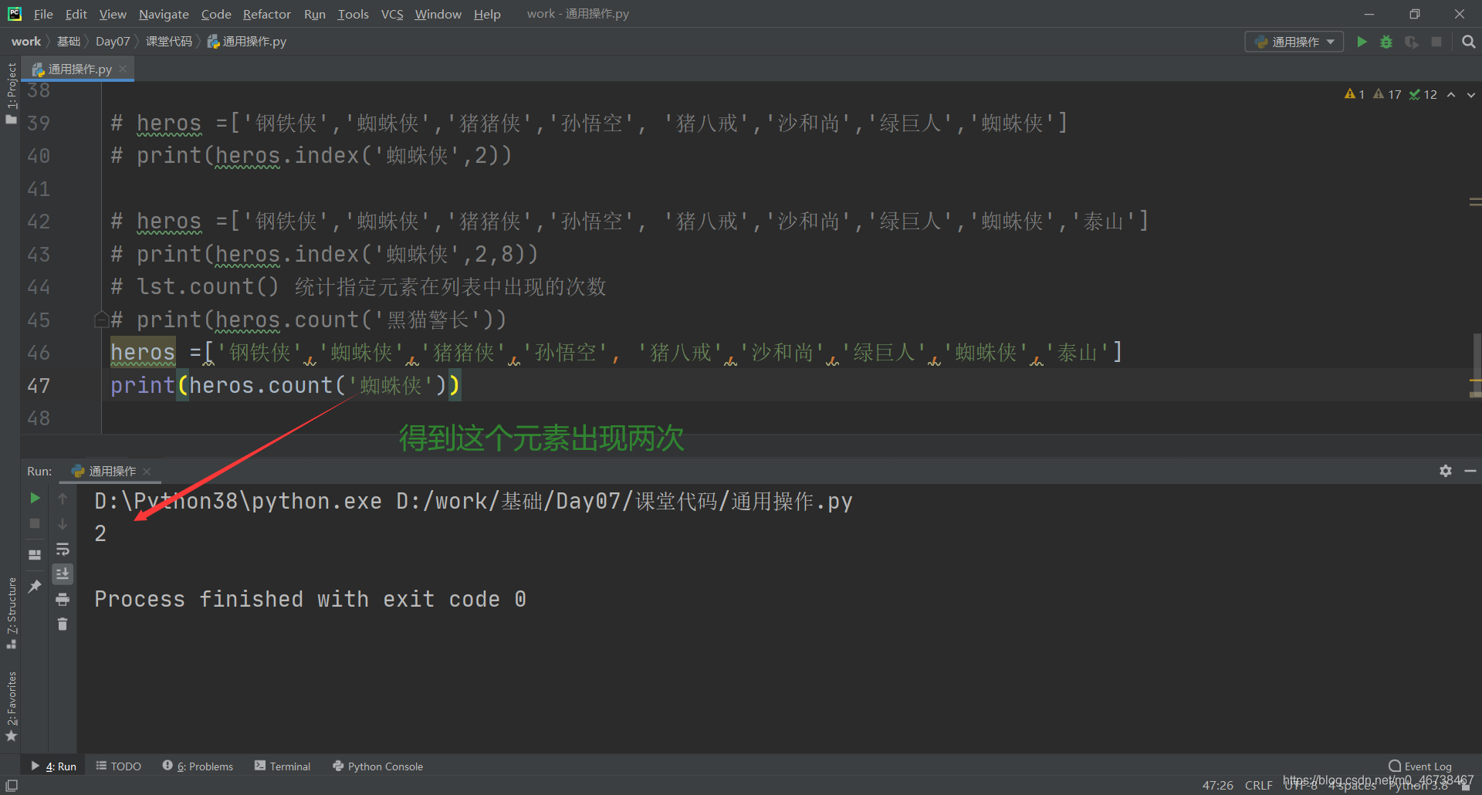The image size is (1482, 795).
Task: Open the 4: Run tool window button
Action: point(54,766)
